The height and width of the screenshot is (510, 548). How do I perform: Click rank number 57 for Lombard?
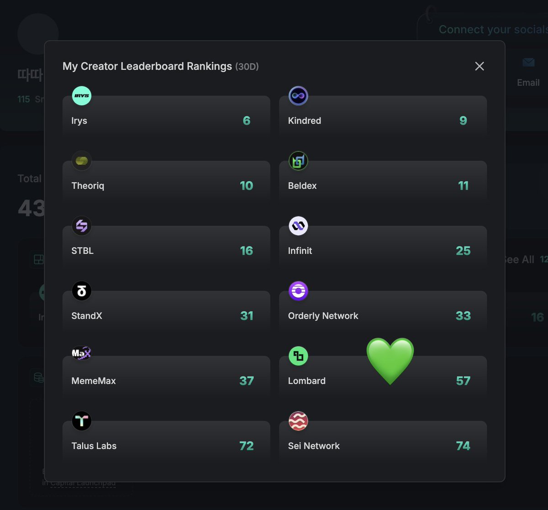463,381
